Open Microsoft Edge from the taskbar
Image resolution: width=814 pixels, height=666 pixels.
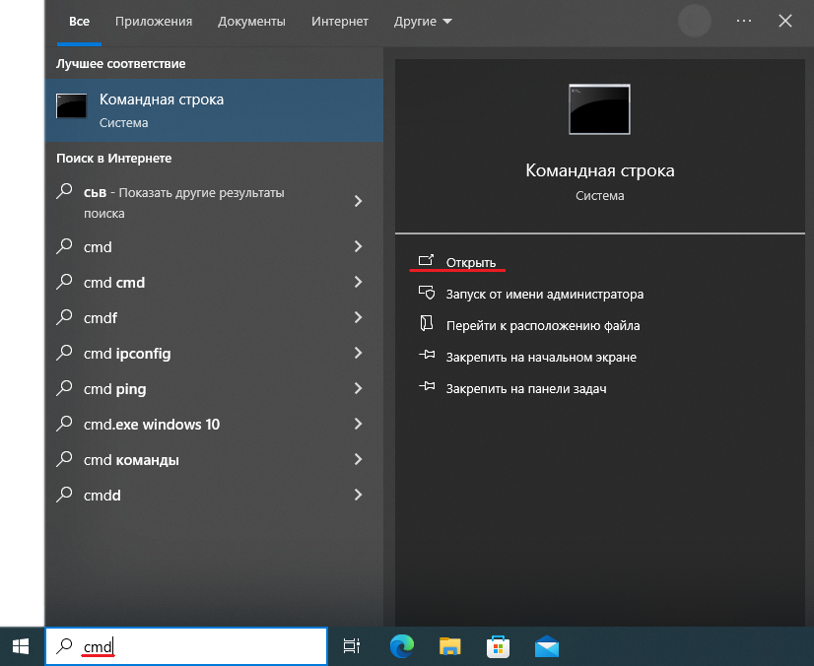401,646
